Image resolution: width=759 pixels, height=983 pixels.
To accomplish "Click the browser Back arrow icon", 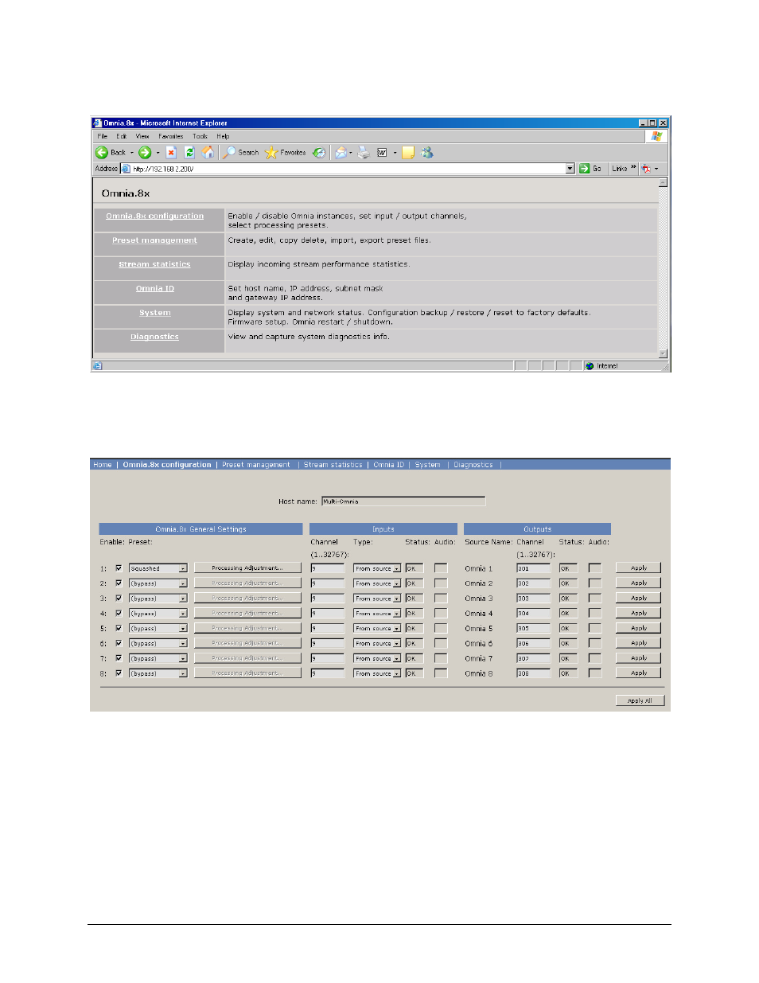I will coord(102,153).
